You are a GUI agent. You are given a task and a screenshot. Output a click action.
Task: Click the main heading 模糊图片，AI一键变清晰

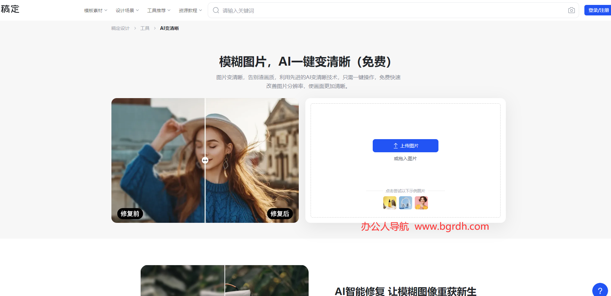tap(305, 62)
